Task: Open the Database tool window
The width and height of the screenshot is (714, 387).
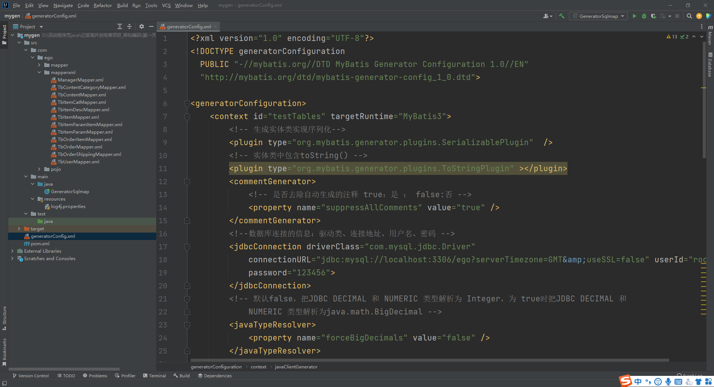Action: tap(710, 65)
